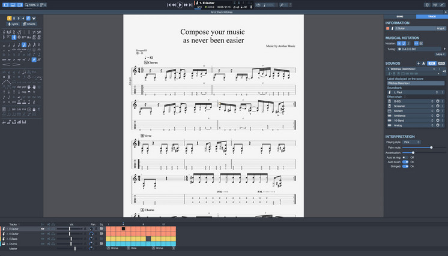The width and height of the screenshot is (448, 256).
Task: Open the Playing style dropdown
Action: click(x=414, y=142)
